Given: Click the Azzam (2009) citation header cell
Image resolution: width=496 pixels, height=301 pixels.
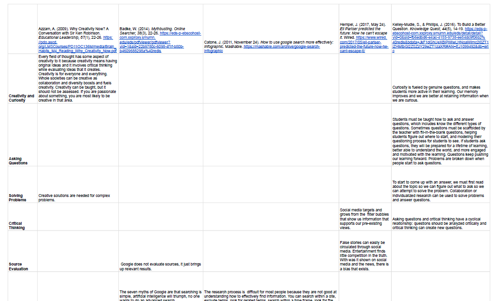Looking at the screenshot, I should click(78, 29).
